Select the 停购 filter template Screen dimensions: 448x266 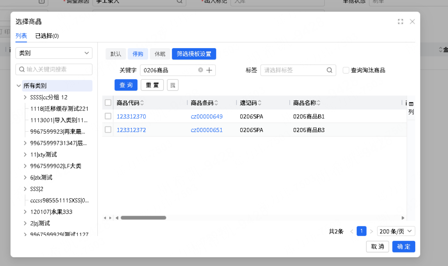(x=138, y=54)
